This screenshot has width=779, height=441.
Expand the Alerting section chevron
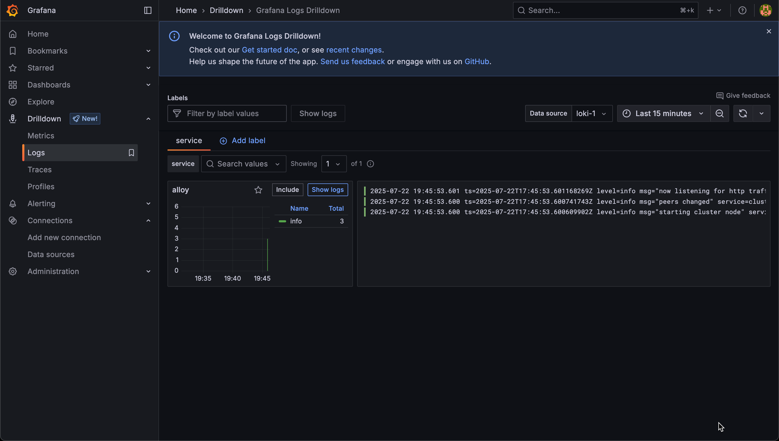tap(148, 204)
